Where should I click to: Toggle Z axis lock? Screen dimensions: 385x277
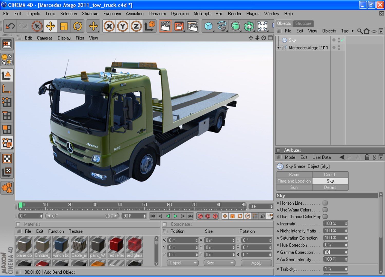point(136,26)
